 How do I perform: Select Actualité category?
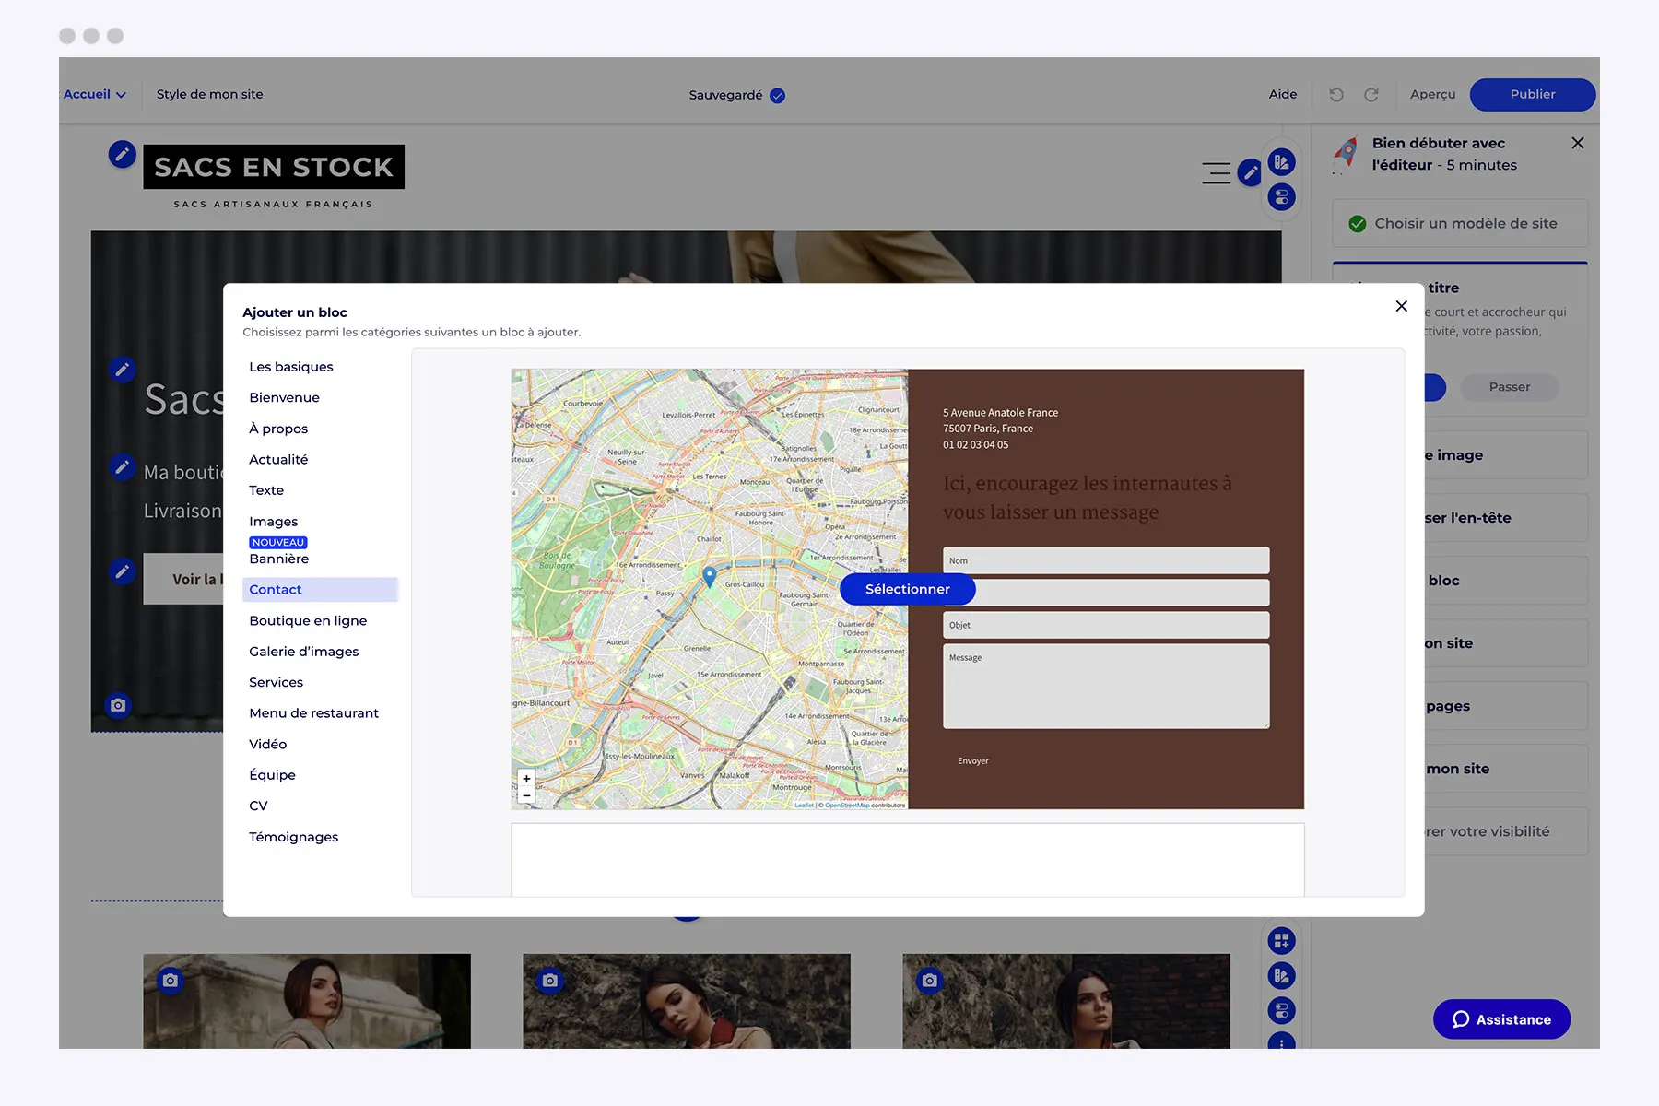[x=278, y=459]
